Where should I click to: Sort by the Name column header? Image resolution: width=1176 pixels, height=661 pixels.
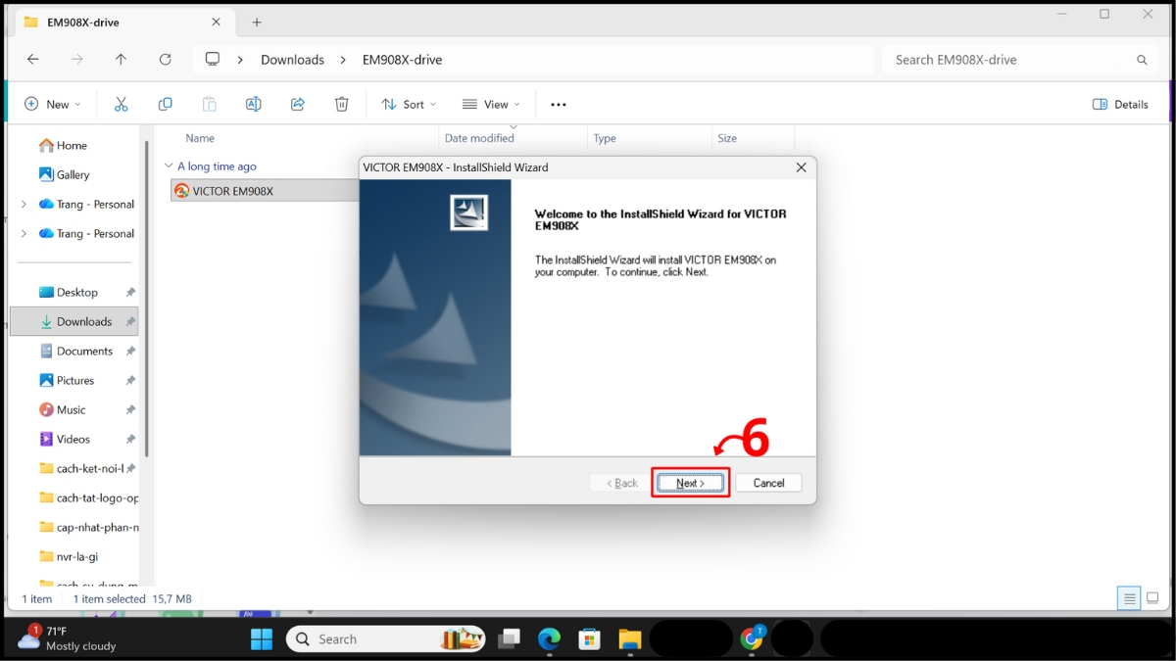coord(200,138)
